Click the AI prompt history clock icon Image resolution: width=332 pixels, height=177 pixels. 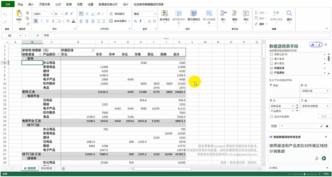317,158
